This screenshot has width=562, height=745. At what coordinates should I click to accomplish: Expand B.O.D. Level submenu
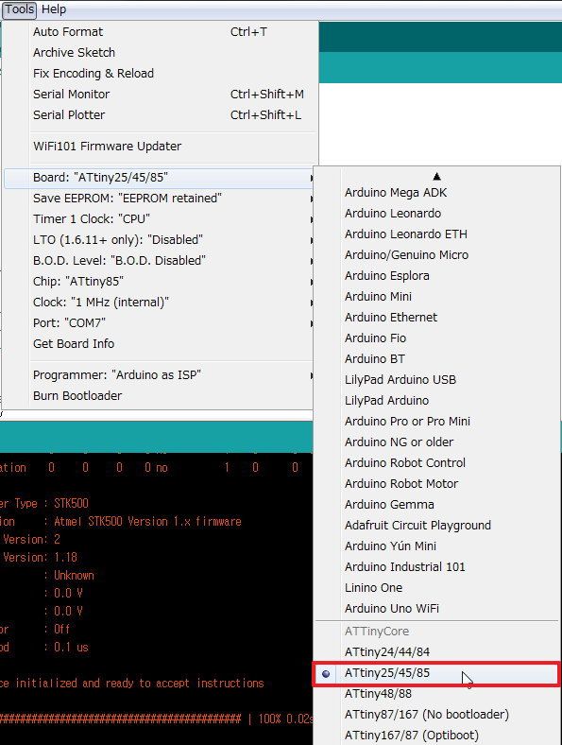[x=160, y=261]
